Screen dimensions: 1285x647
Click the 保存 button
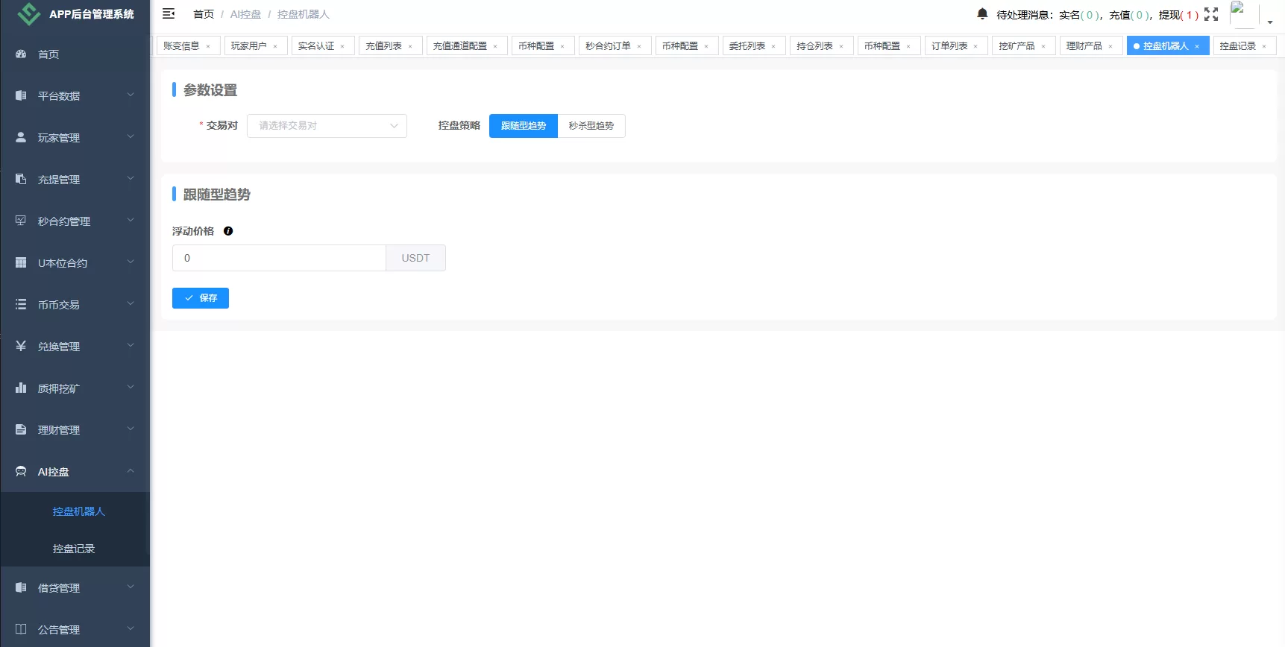click(201, 298)
